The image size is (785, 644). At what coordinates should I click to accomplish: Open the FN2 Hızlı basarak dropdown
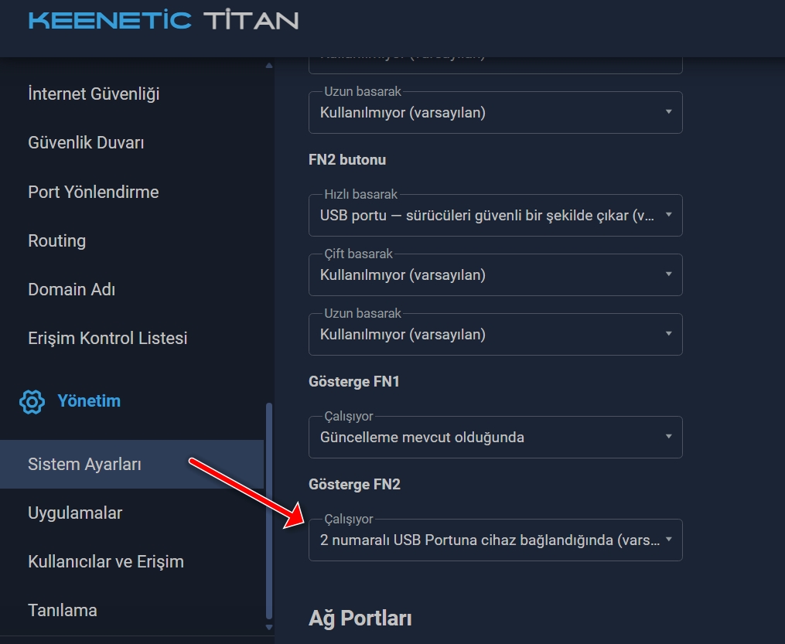click(x=495, y=215)
